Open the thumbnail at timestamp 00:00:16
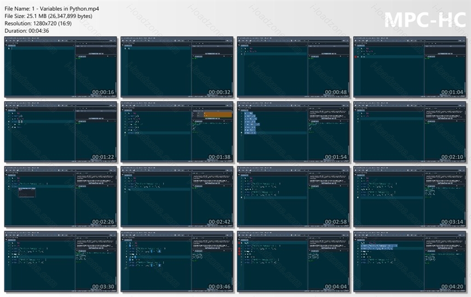471x297 pixels. click(61, 67)
